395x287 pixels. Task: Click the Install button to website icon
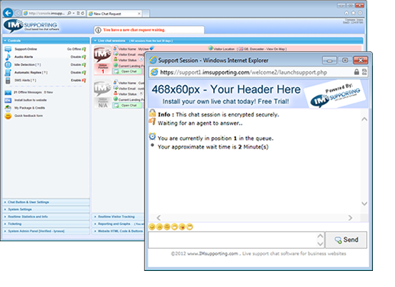[x=8, y=100]
